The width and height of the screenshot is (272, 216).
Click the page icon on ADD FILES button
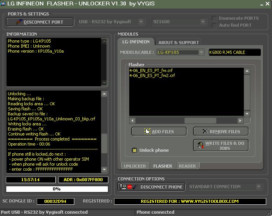(x=147, y=131)
